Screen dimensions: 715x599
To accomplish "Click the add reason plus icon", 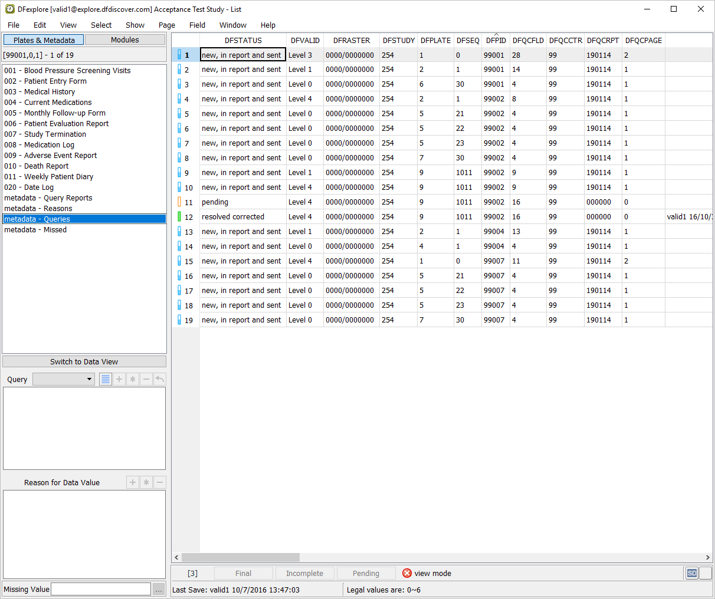I will [x=133, y=482].
